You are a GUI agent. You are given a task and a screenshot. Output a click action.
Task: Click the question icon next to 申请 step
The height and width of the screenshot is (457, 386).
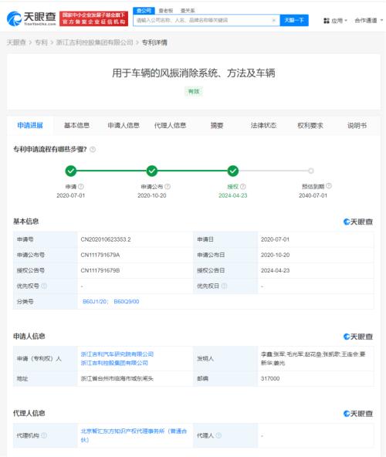(81, 187)
